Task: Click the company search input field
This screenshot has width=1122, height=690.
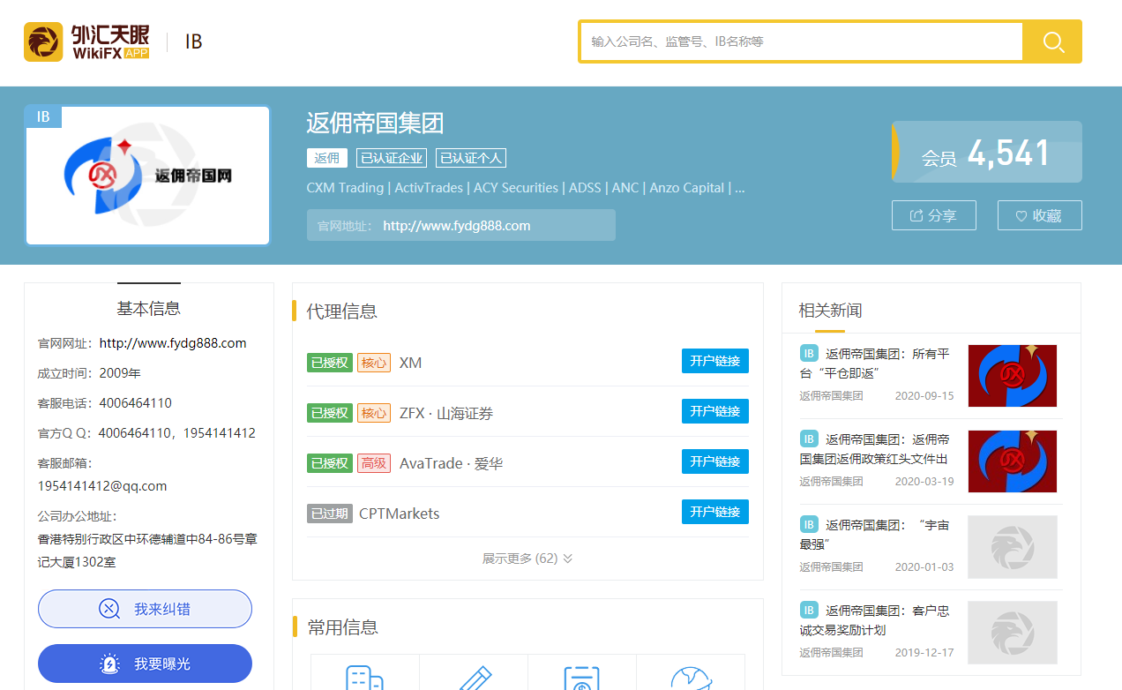Action: [801, 41]
